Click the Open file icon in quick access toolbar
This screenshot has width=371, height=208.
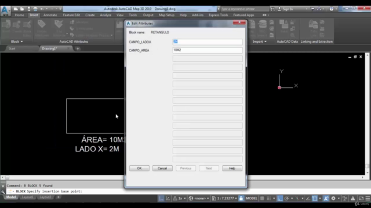click(x=22, y=9)
